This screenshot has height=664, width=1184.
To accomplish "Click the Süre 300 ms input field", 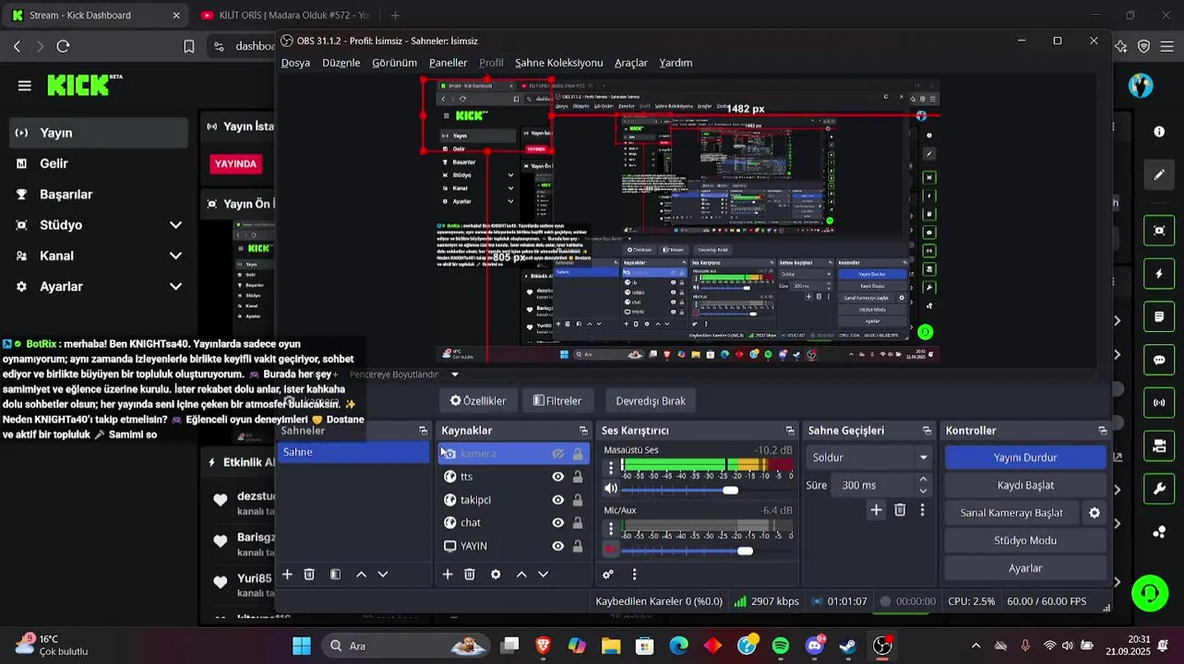I will pos(874,485).
